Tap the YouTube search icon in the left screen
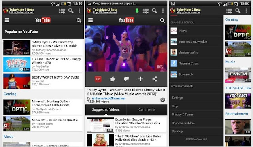This screenshot has height=147, width=253. pyautogui.click(x=79, y=20)
